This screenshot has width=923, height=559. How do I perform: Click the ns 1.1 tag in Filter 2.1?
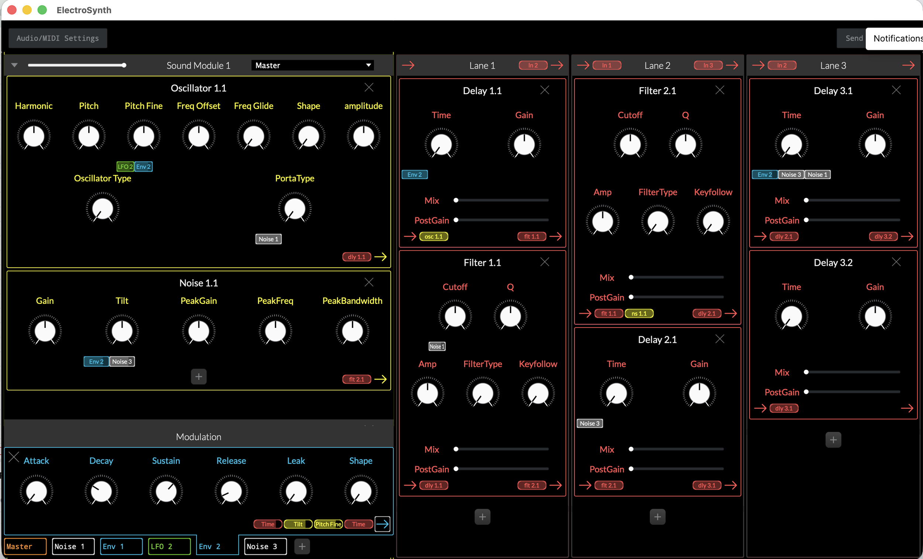tap(639, 313)
